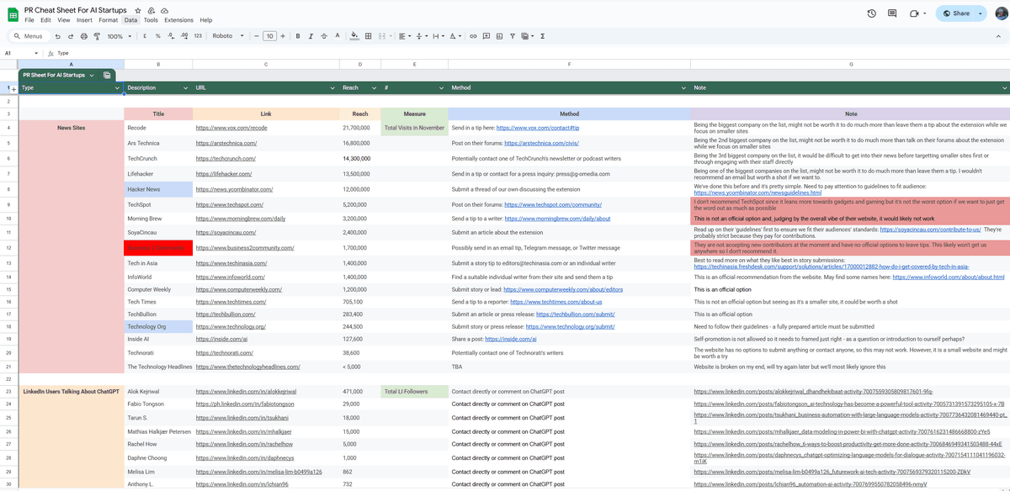1010x491 pixels.
Task: Expand the PR Sheet For AI Startups table menu
Action: click(x=92, y=75)
